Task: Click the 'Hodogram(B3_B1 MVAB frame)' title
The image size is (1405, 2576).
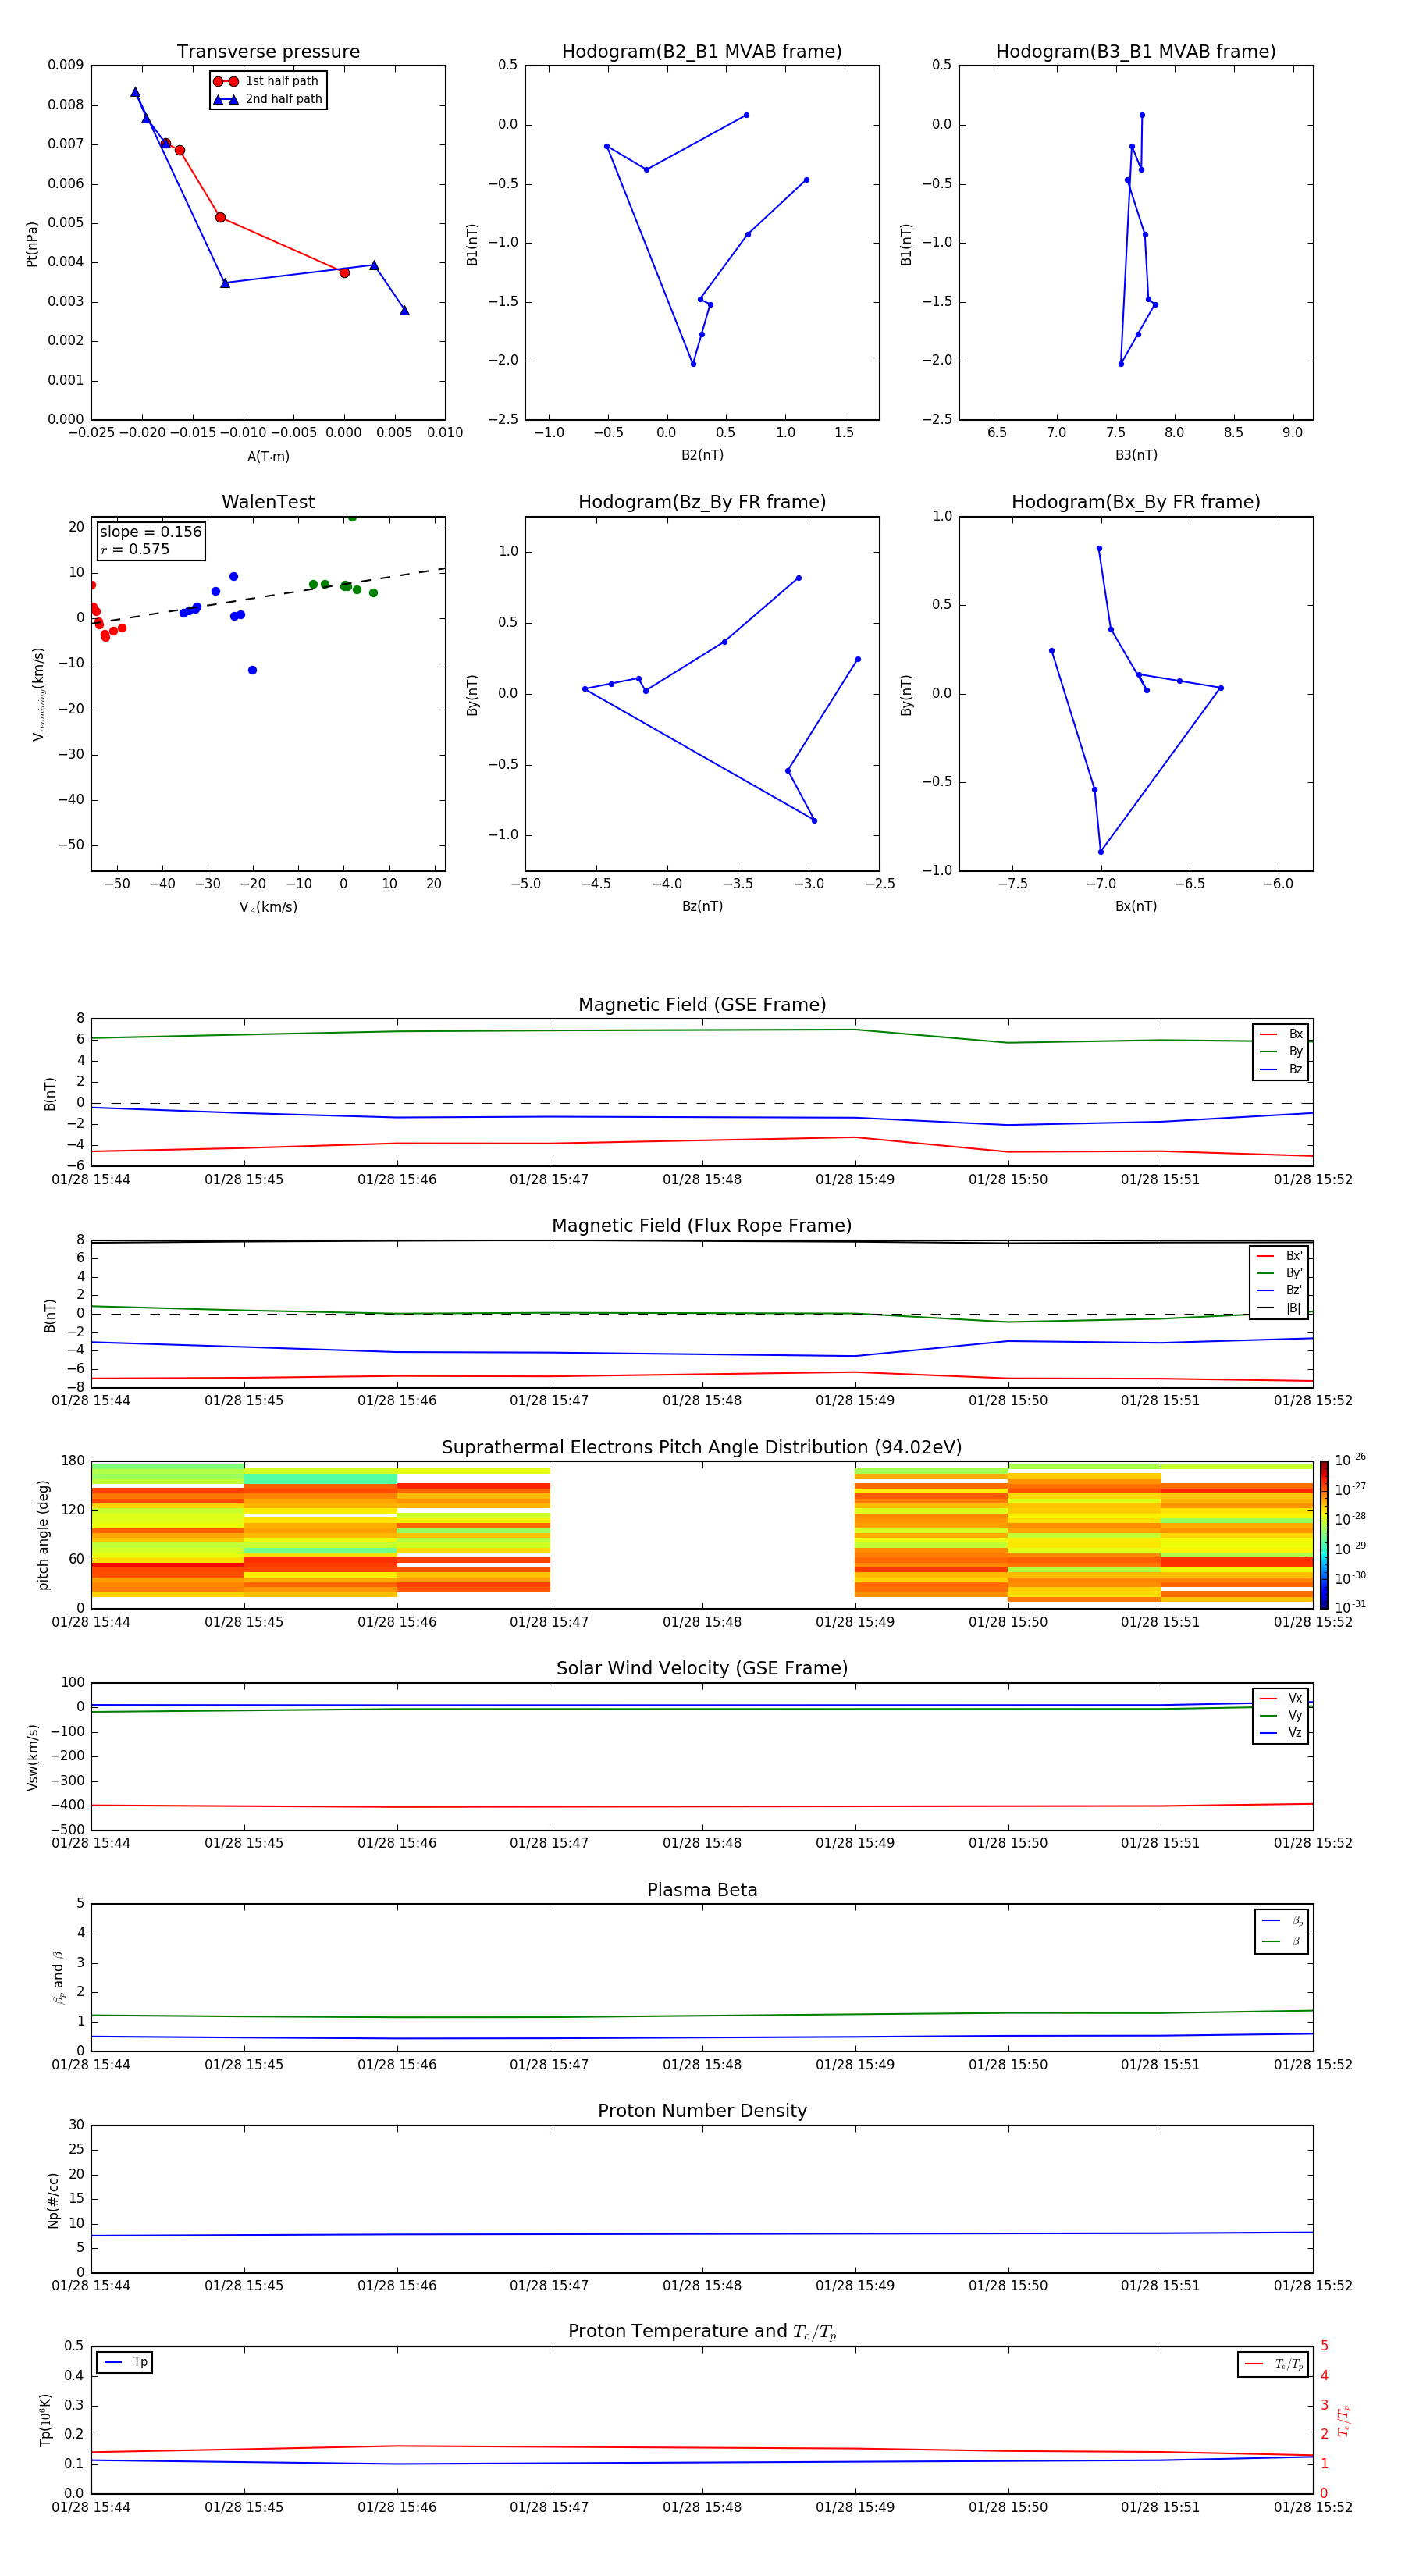Action: pos(1136,52)
